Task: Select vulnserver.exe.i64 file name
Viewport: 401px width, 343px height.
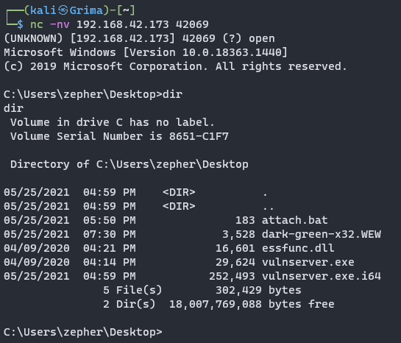Action: pos(322,276)
